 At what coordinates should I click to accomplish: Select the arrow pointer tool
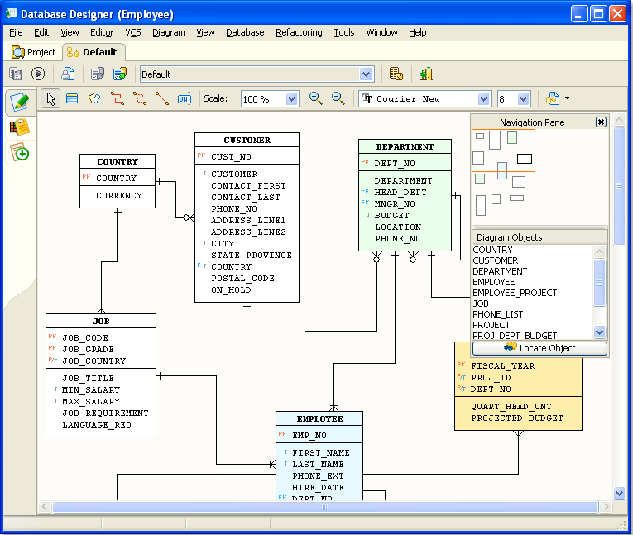click(x=50, y=99)
